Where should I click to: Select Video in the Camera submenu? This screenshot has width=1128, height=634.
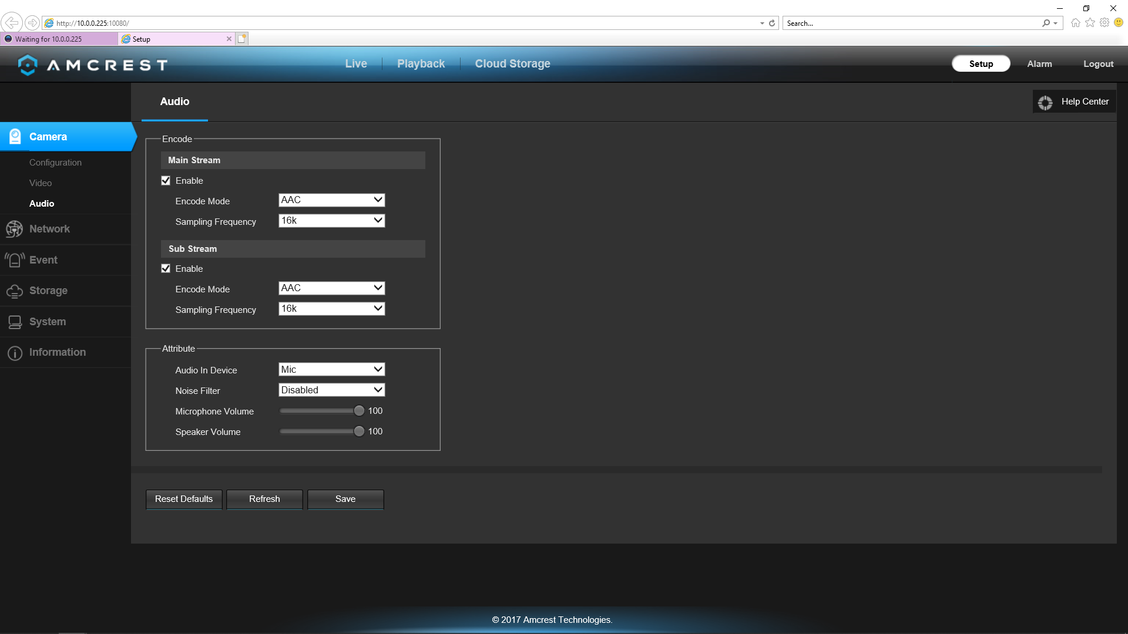coord(41,183)
